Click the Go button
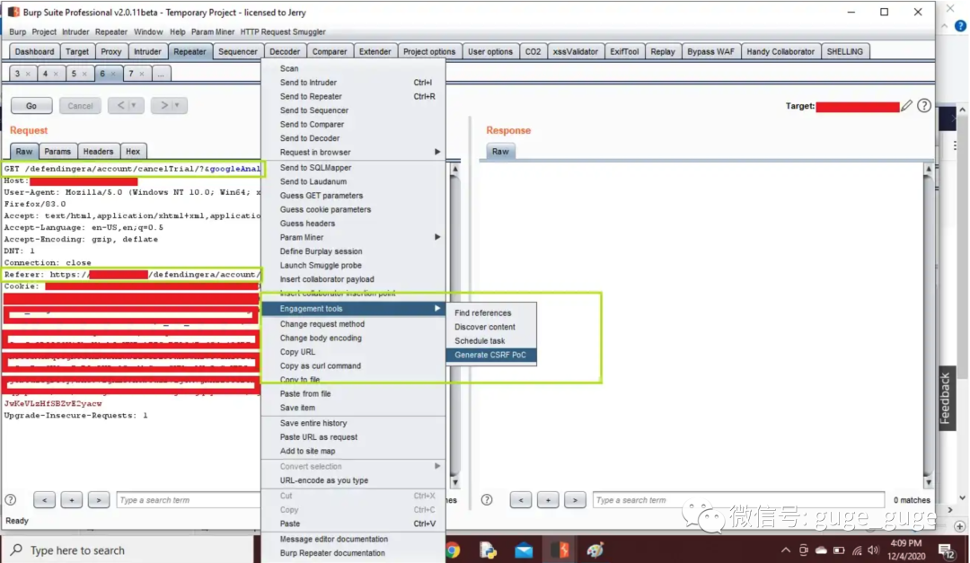Viewport: 970px width, 563px height. [x=31, y=106]
